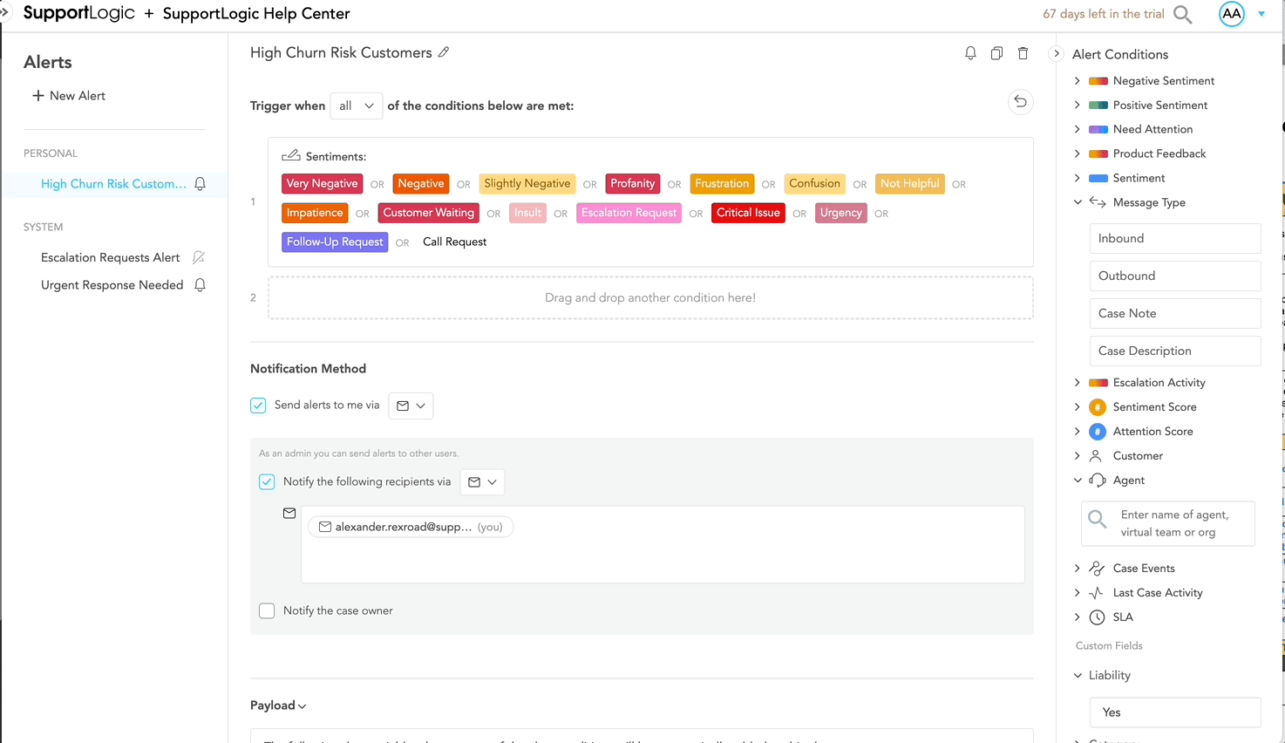Select Urgent Response Needed alert
This screenshot has width=1285, height=743.
[x=112, y=284]
